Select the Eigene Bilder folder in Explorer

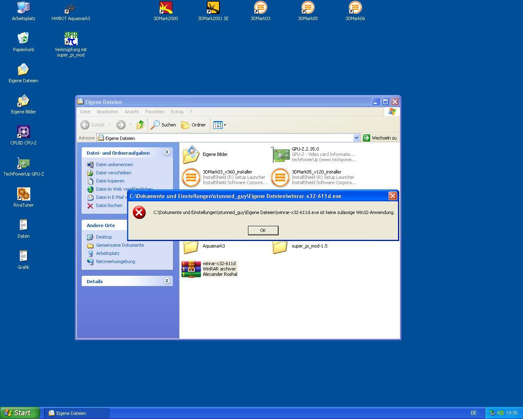coord(205,154)
